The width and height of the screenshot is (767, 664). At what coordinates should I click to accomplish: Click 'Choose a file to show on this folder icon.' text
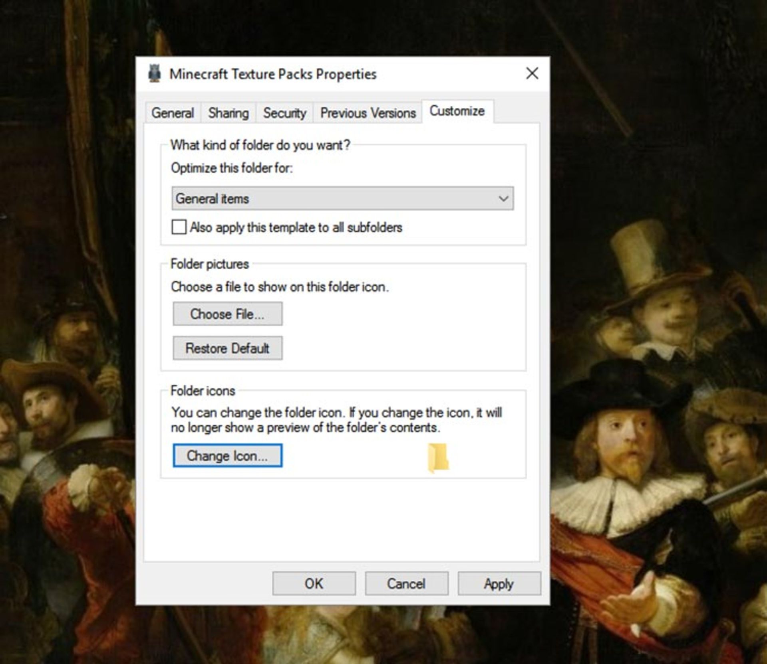click(x=280, y=287)
